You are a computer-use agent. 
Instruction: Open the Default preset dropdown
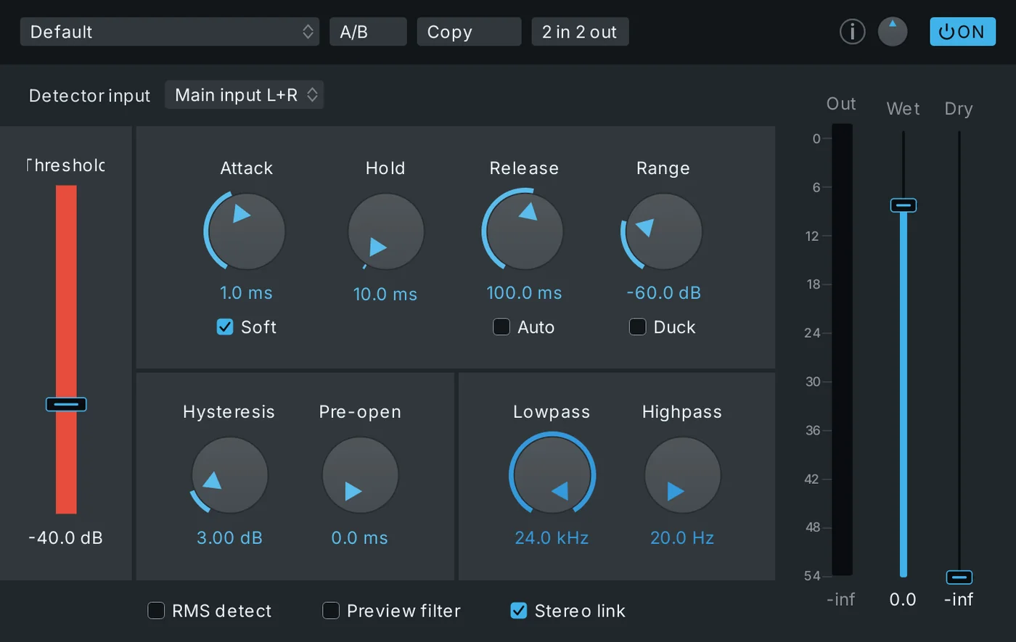tap(170, 32)
